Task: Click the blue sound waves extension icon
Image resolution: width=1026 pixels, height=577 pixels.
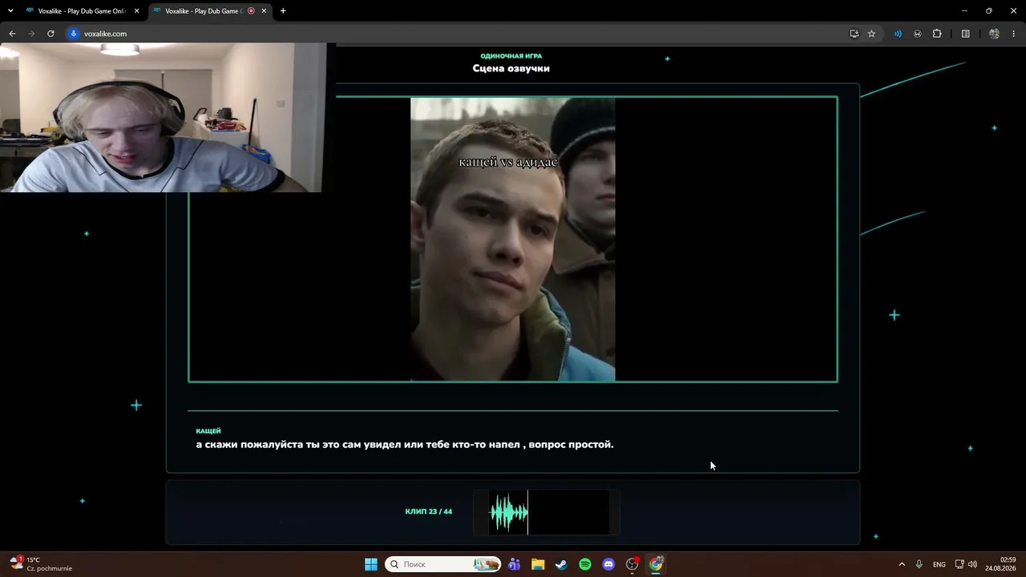Action: [898, 34]
